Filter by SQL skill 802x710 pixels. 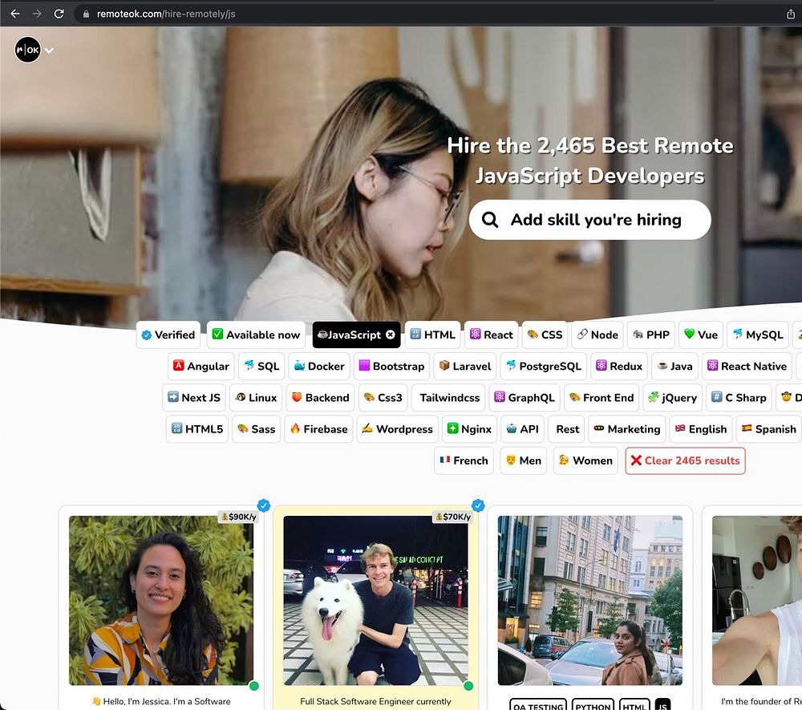pos(261,367)
